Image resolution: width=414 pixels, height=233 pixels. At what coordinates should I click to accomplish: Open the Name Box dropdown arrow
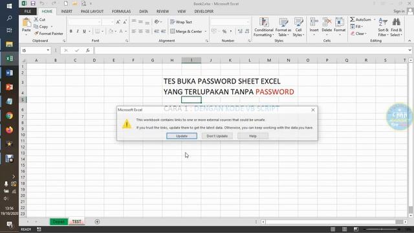(x=48, y=50)
